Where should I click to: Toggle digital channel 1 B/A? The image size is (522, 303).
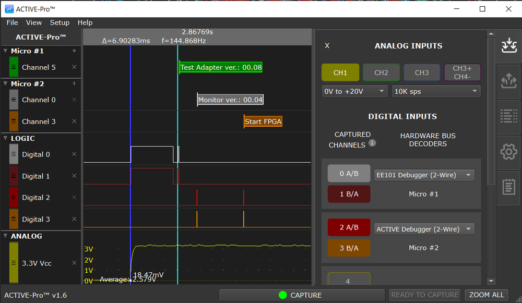pyautogui.click(x=349, y=193)
